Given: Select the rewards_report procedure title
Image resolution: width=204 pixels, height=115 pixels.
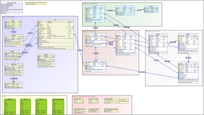Looking at the screenshot, I should 116,99.
